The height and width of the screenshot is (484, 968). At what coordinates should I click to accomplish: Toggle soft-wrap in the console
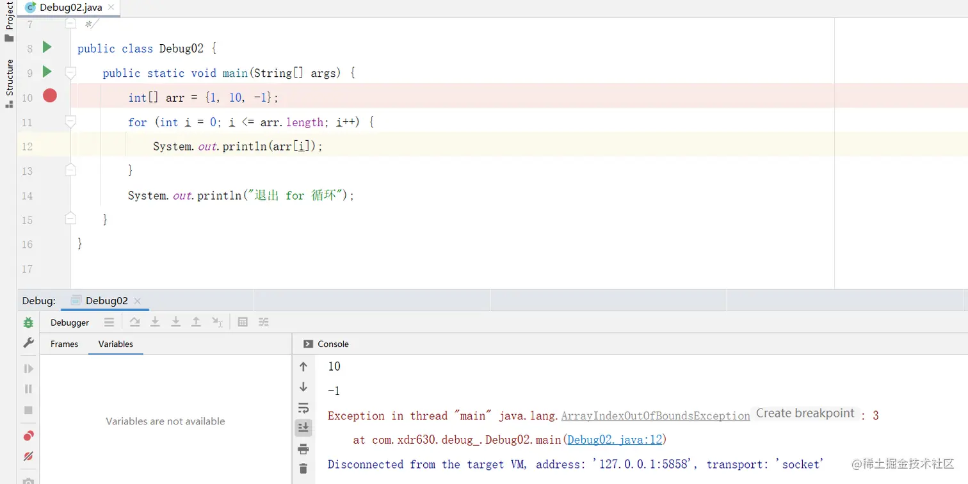pyautogui.click(x=303, y=408)
